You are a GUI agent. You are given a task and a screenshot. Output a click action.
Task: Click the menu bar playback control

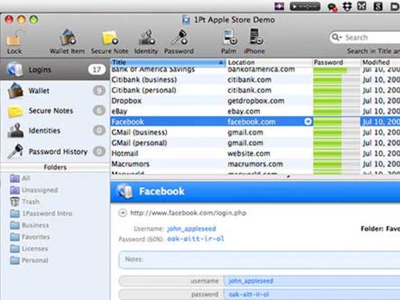click(305, 6)
